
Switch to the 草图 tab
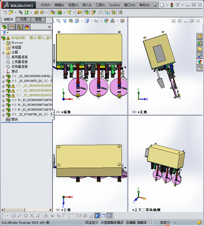tap(38, 19)
